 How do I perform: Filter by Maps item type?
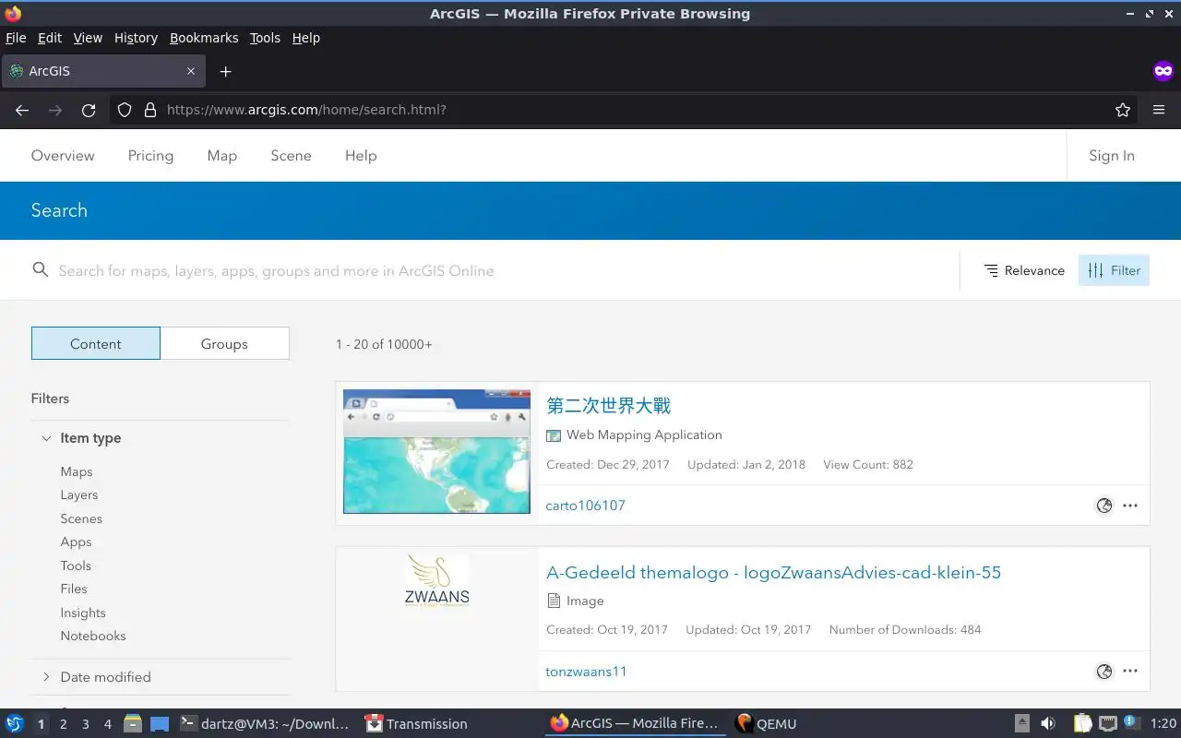77,471
